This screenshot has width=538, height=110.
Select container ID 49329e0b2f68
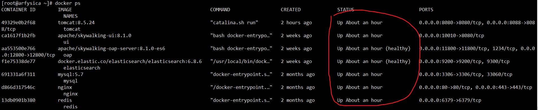point(18,23)
